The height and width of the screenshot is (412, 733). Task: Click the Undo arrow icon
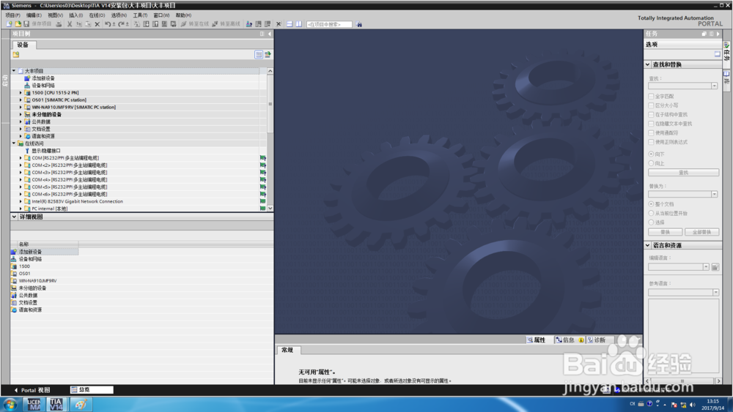(x=108, y=24)
